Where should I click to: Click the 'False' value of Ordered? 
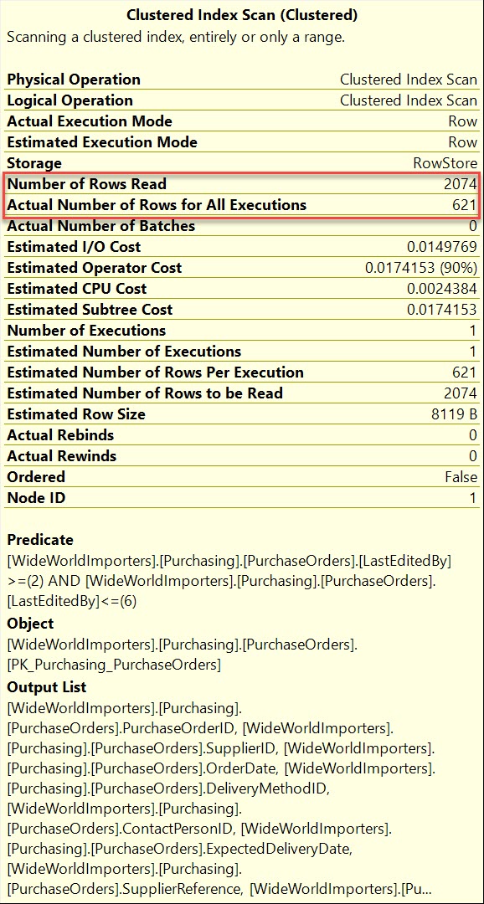461,477
